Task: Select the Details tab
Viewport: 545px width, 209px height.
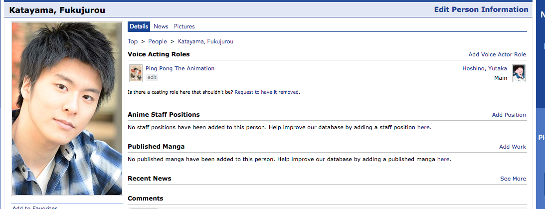Action: 139,26
